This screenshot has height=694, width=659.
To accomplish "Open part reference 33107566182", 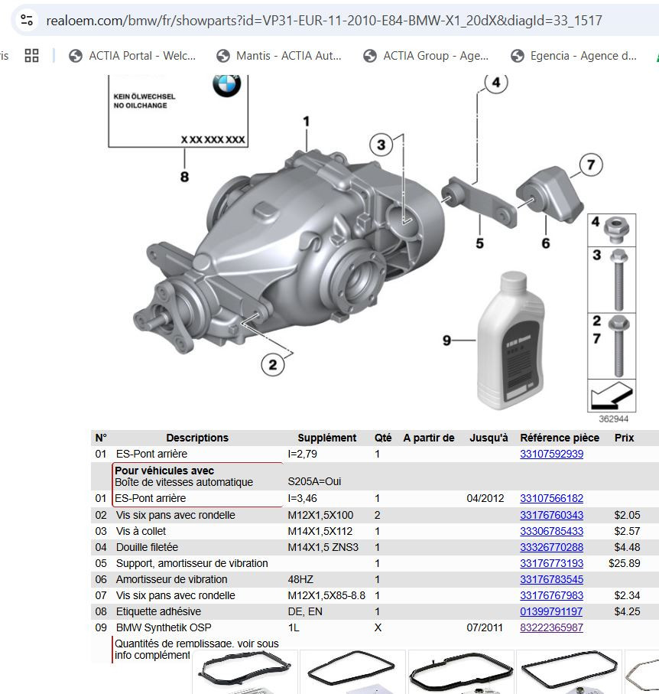I will pos(551,498).
